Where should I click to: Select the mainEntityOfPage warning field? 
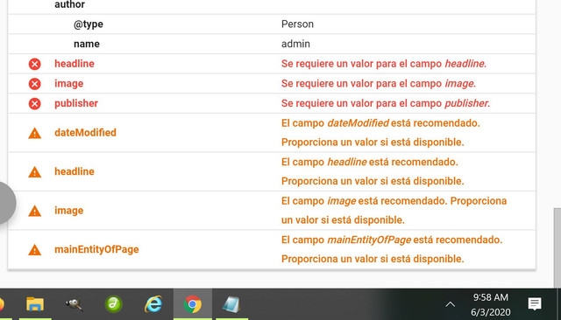click(96, 249)
